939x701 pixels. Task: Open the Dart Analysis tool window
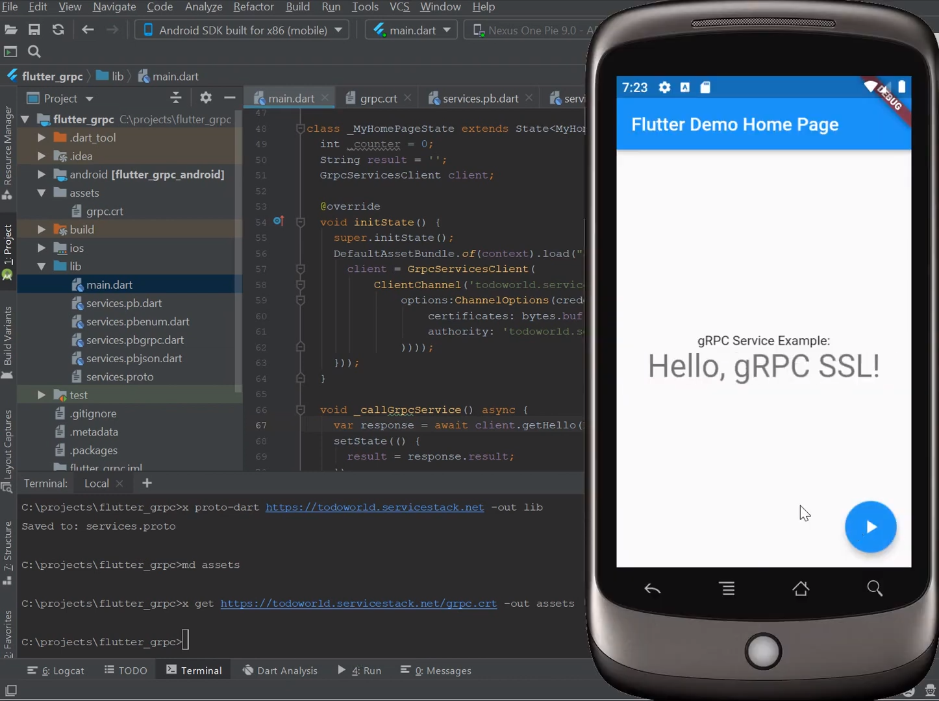280,670
